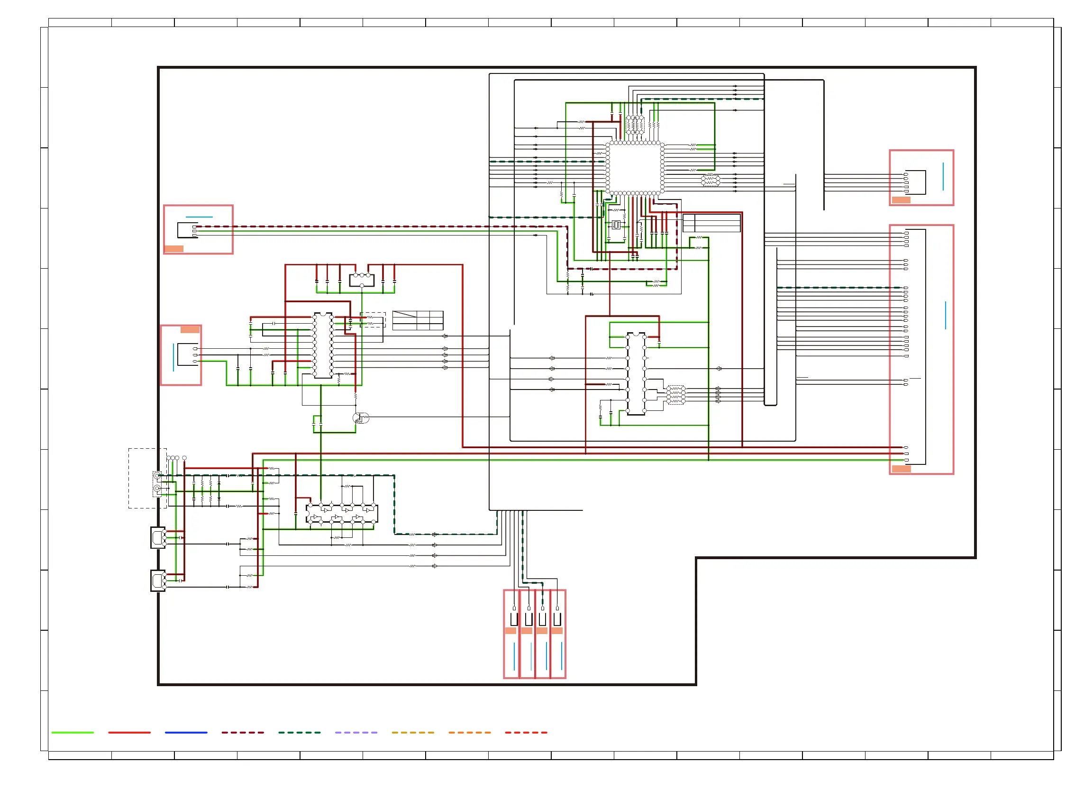Click the small pink connector box at top right
This screenshot has height=798, width=1075.
click(921, 178)
